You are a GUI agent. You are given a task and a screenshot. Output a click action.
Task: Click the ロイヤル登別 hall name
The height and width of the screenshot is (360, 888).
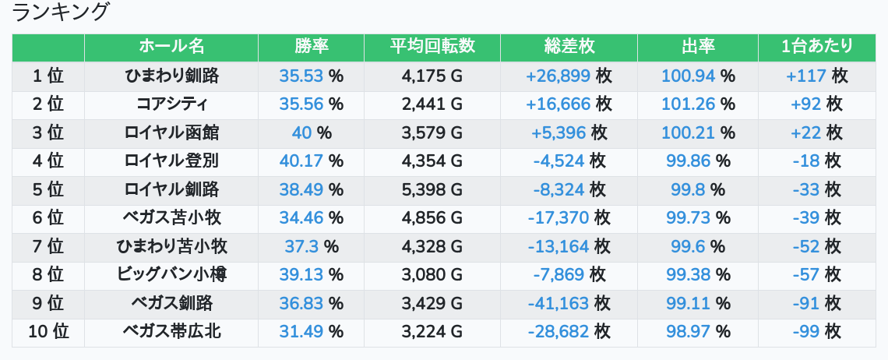click(171, 161)
